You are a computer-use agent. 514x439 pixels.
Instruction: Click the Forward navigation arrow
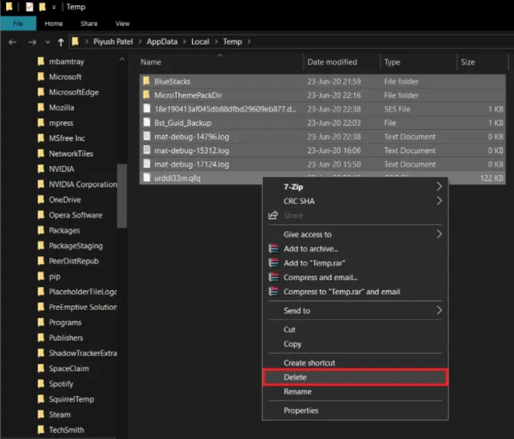pos(32,42)
